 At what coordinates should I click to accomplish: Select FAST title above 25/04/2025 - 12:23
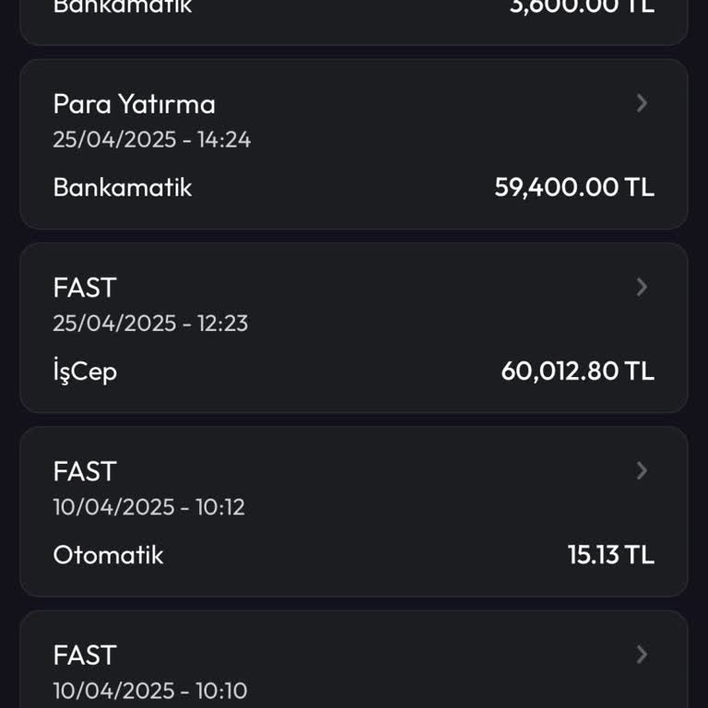[85, 288]
